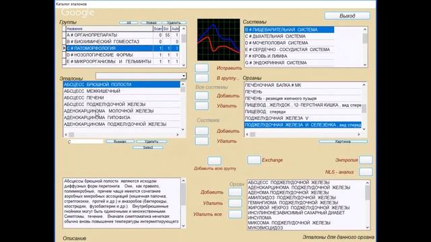
Task: Select АДЕНОКАРЦИНОМА ГИПОФИЗА in the Эталоны list
Action: point(121,118)
